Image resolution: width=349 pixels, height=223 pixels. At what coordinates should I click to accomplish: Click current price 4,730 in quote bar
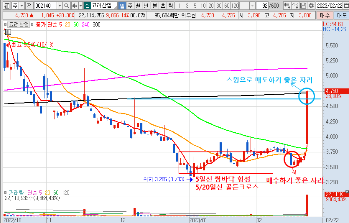(x=21, y=15)
